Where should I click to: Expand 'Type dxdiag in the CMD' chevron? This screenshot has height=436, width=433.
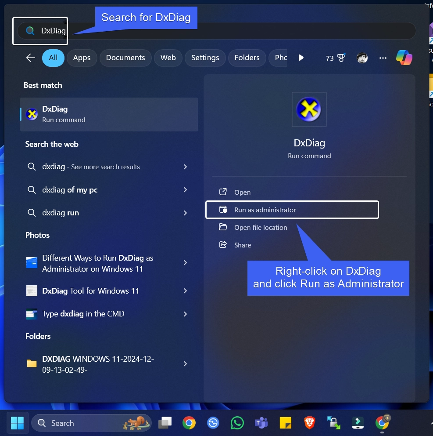pos(185,314)
